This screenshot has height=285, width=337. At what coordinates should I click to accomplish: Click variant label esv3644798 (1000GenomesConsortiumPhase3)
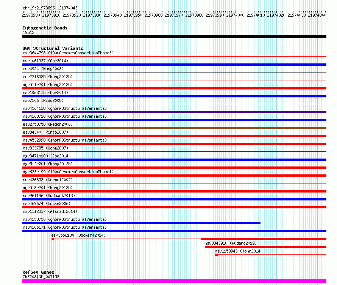click(68, 53)
